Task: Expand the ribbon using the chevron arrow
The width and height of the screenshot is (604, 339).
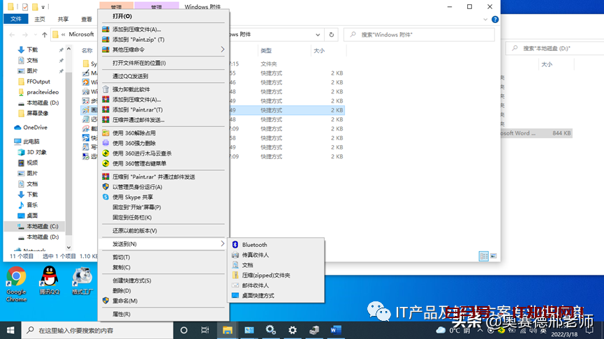Action: point(485,20)
